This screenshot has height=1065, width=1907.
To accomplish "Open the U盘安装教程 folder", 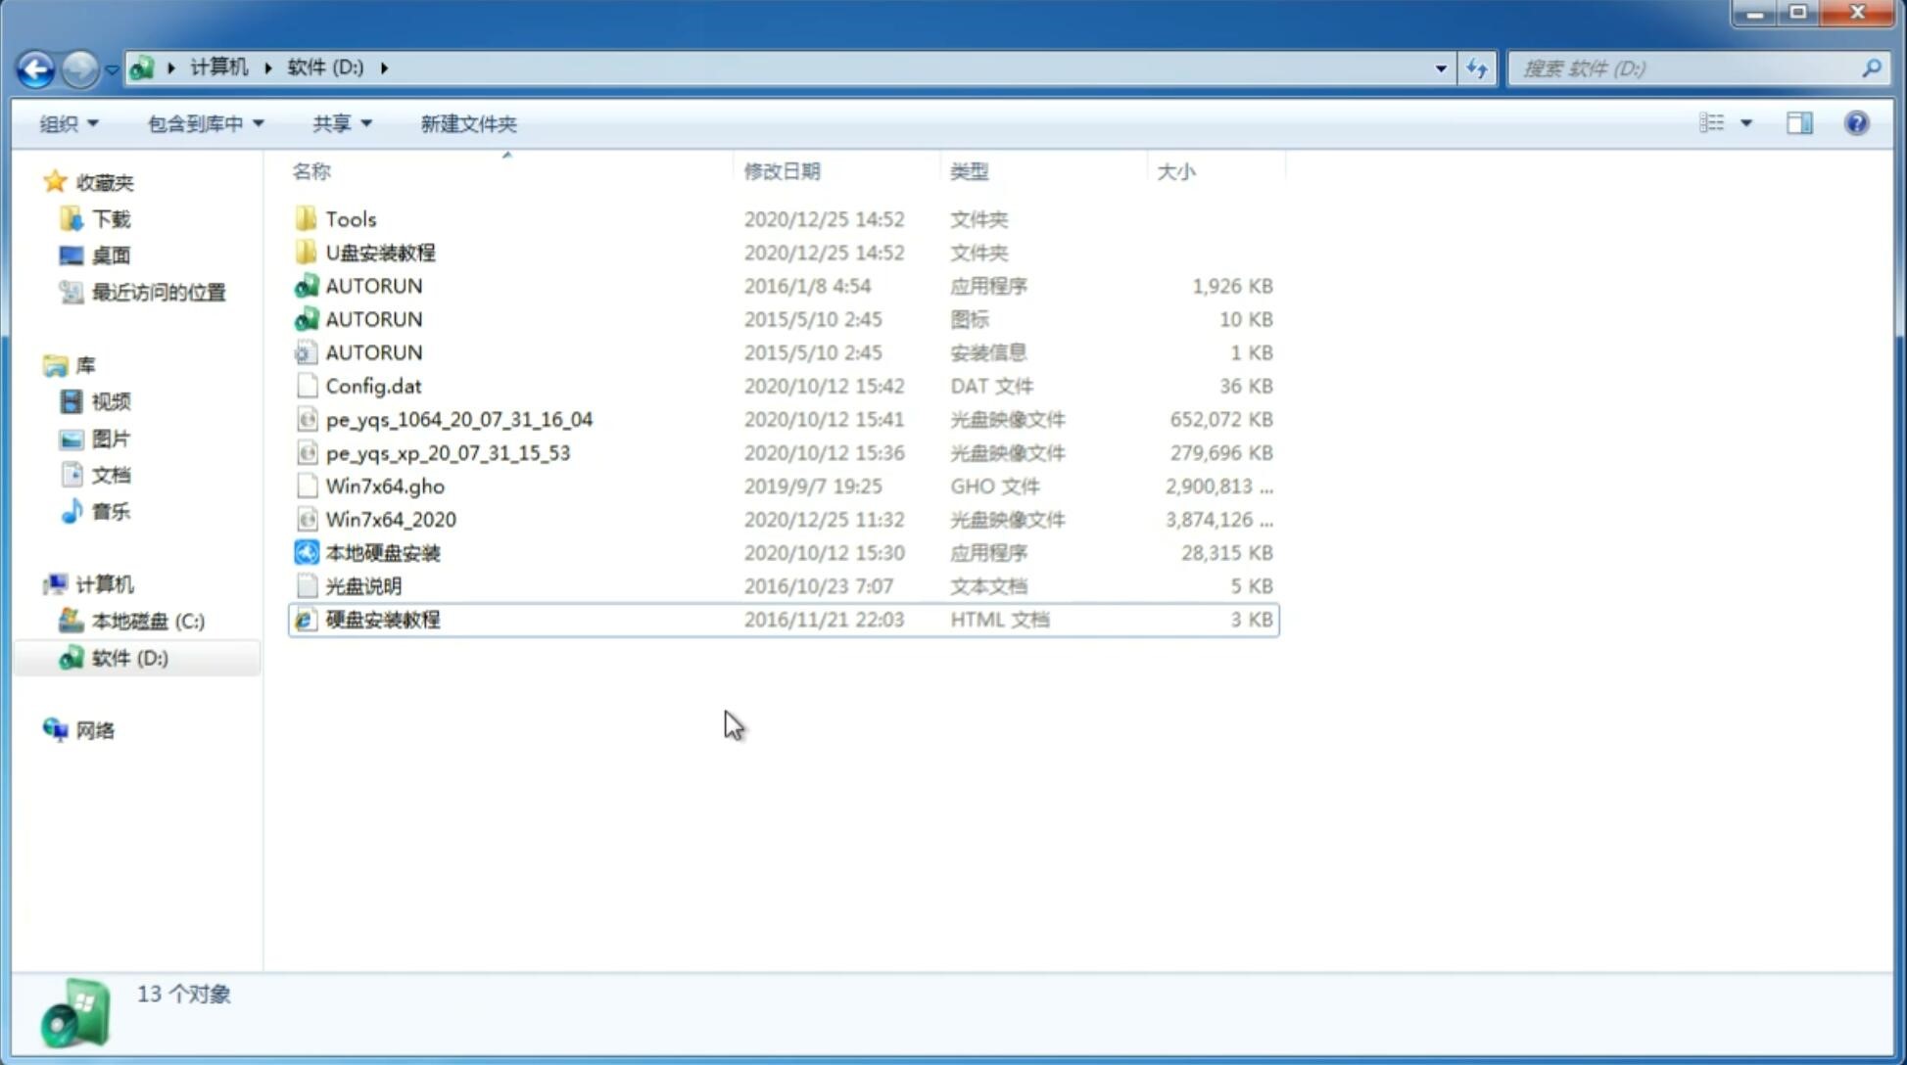I will coord(380,252).
